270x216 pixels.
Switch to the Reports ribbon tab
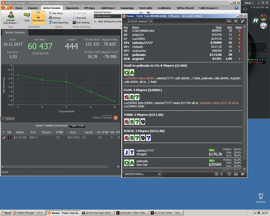(33, 8)
